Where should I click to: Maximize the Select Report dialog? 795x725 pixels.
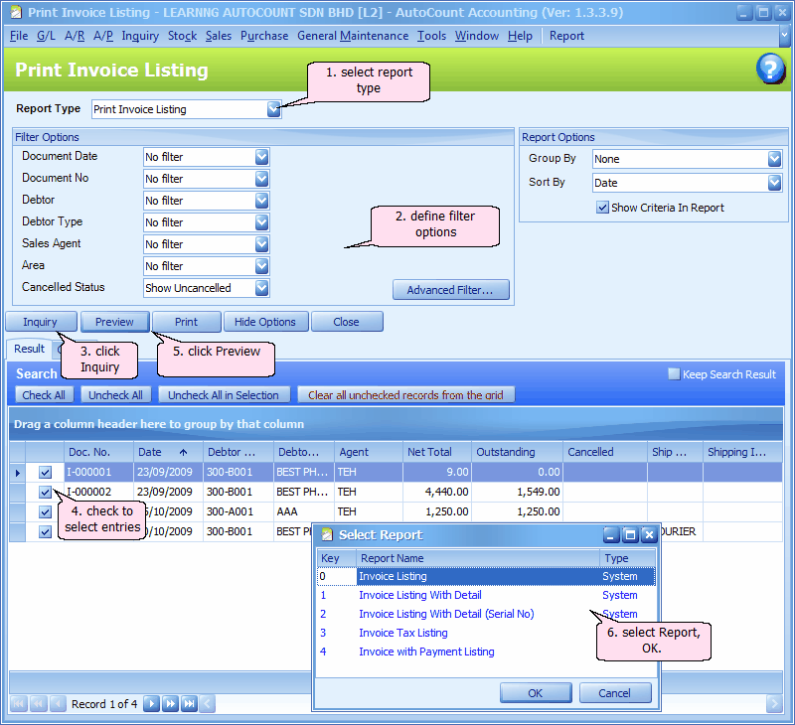click(x=630, y=534)
